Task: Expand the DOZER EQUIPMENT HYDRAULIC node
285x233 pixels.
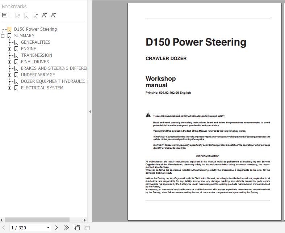Action: coord(9,81)
